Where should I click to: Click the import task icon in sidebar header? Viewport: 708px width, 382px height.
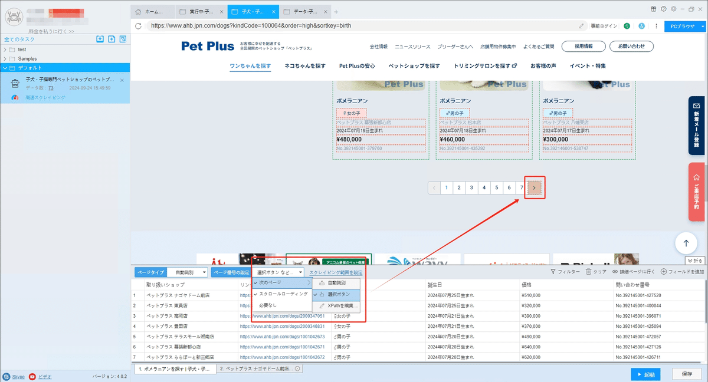click(100, 39)
